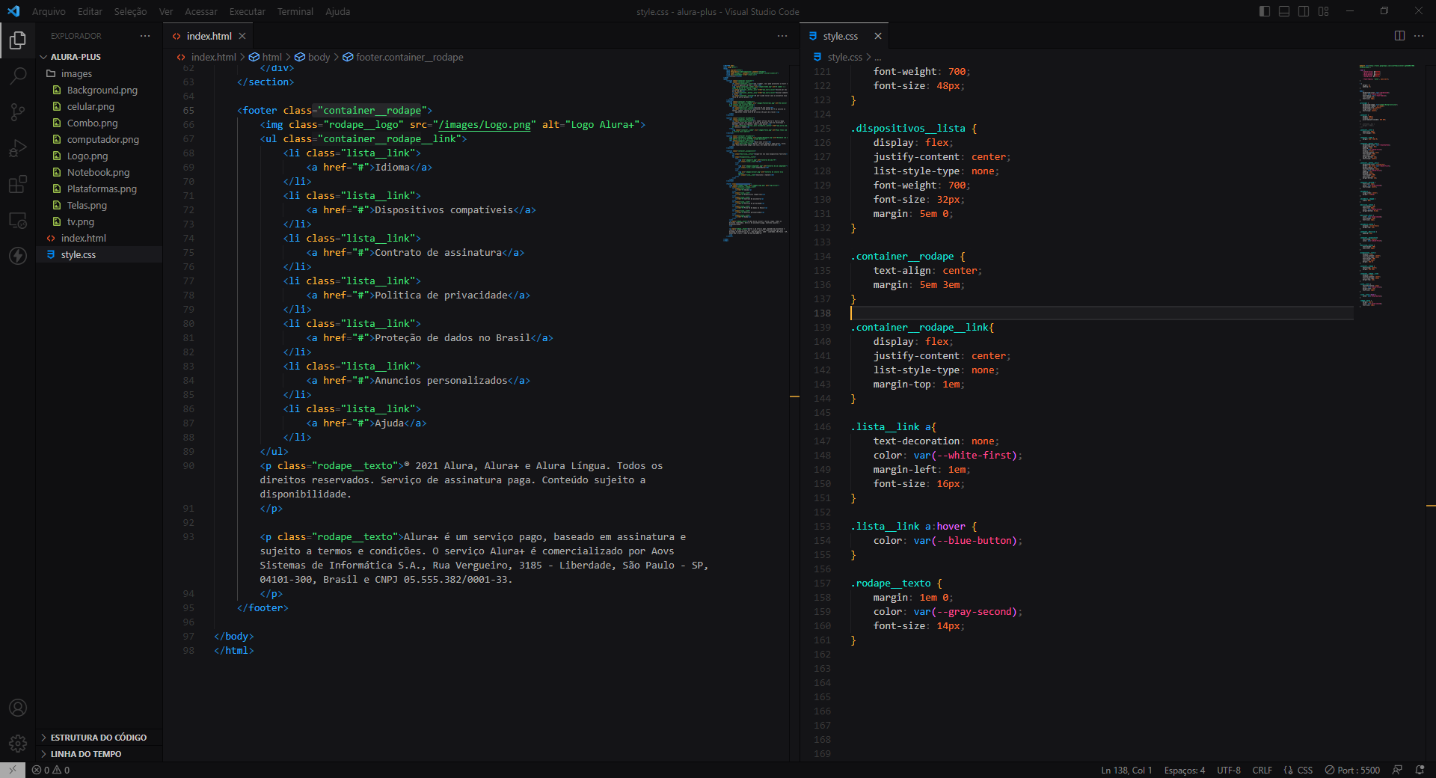This screenshot has width=1436, height=778.
Task: Open computador.png in the explorer
Action: coord(99,139)
